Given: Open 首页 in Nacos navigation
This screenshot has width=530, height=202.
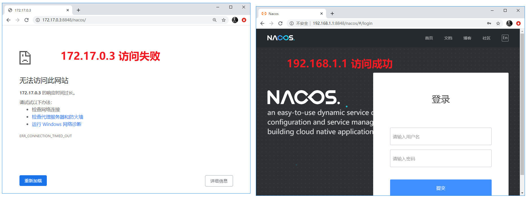Looking at the screenshot, I should click(429, 38).
